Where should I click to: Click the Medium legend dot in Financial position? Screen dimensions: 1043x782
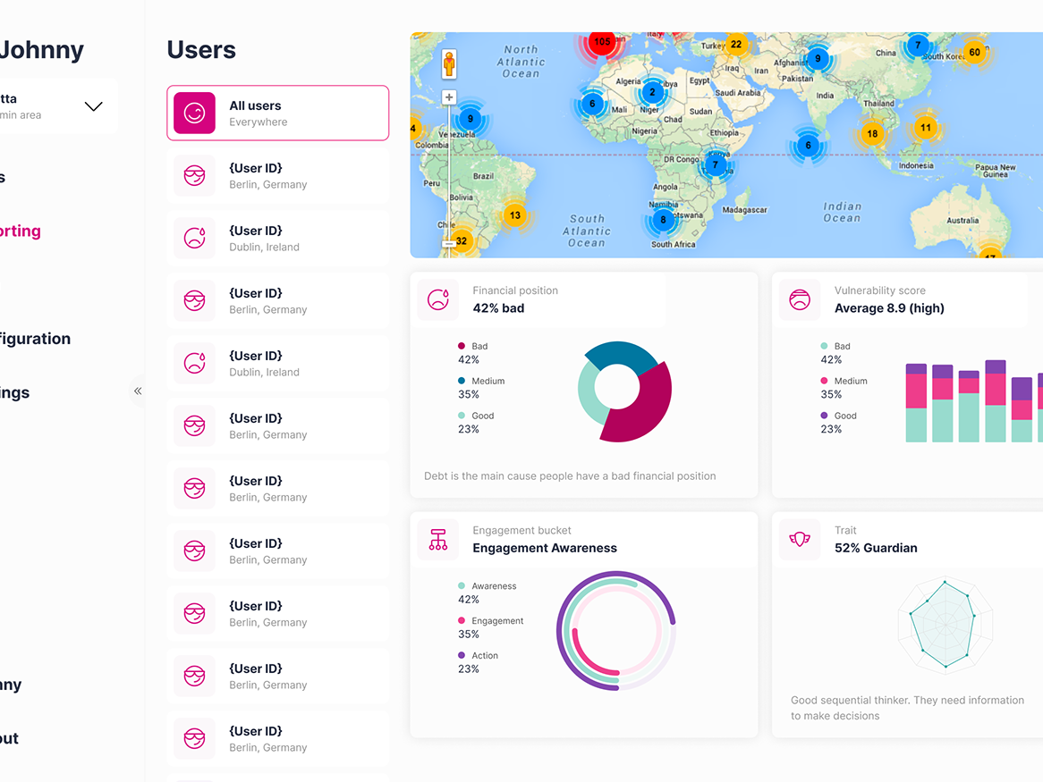pos(462,381)
